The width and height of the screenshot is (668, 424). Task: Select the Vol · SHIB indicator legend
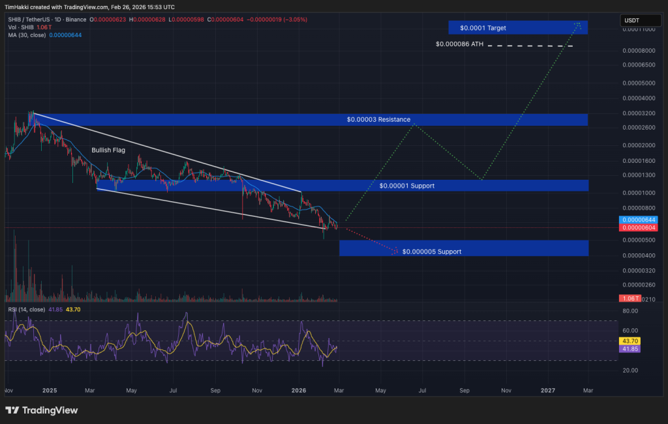point(18,26)
